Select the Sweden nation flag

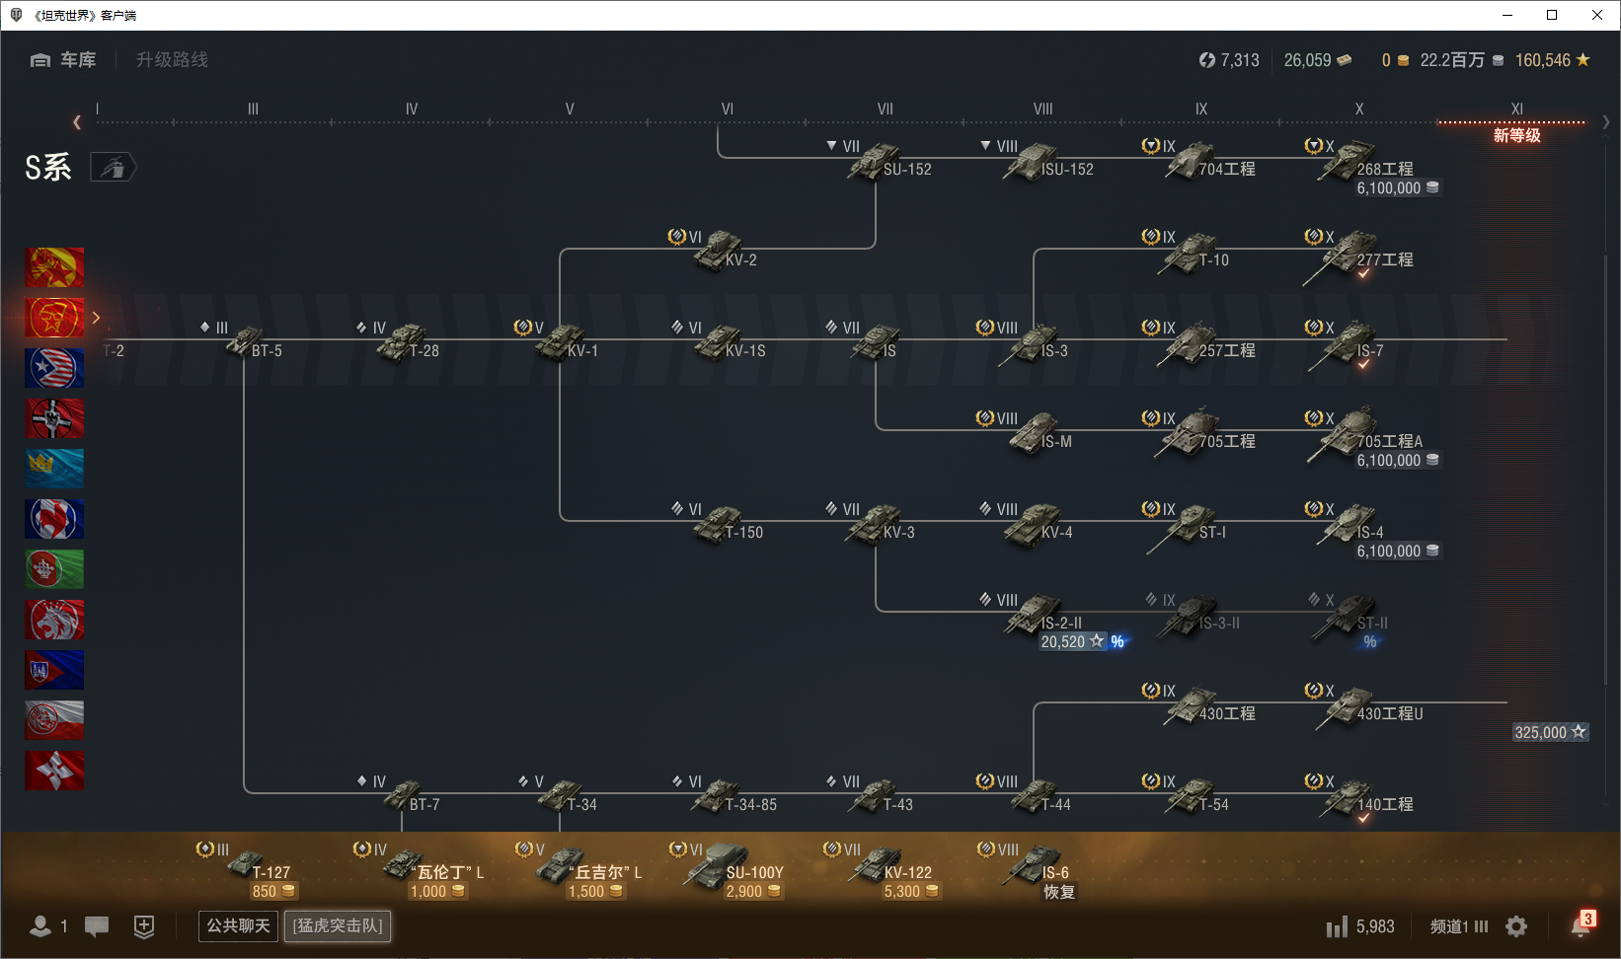[54, 469]
